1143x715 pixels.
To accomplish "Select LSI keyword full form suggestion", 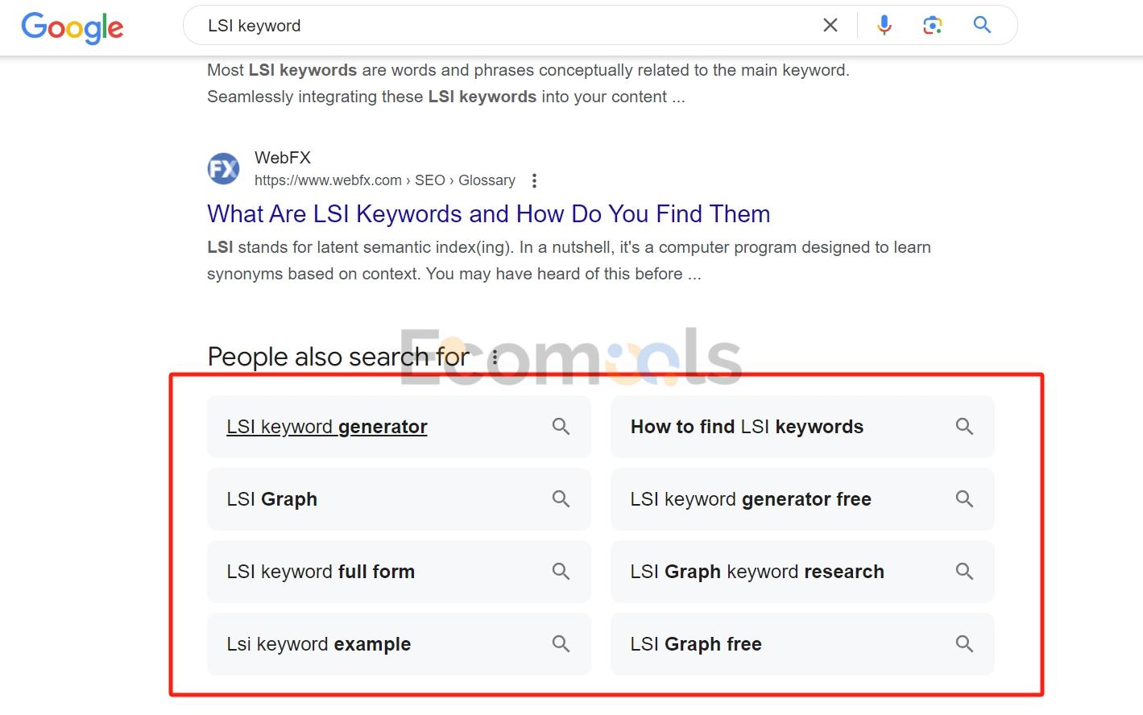I will coord(399,572).
